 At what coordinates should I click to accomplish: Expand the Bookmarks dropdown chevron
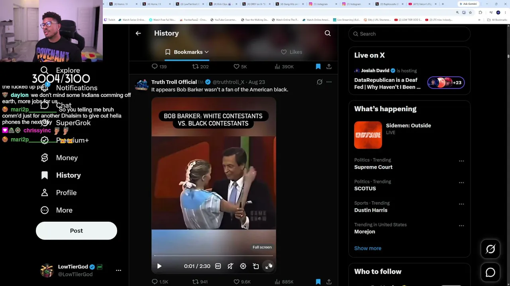coord(206,52)
